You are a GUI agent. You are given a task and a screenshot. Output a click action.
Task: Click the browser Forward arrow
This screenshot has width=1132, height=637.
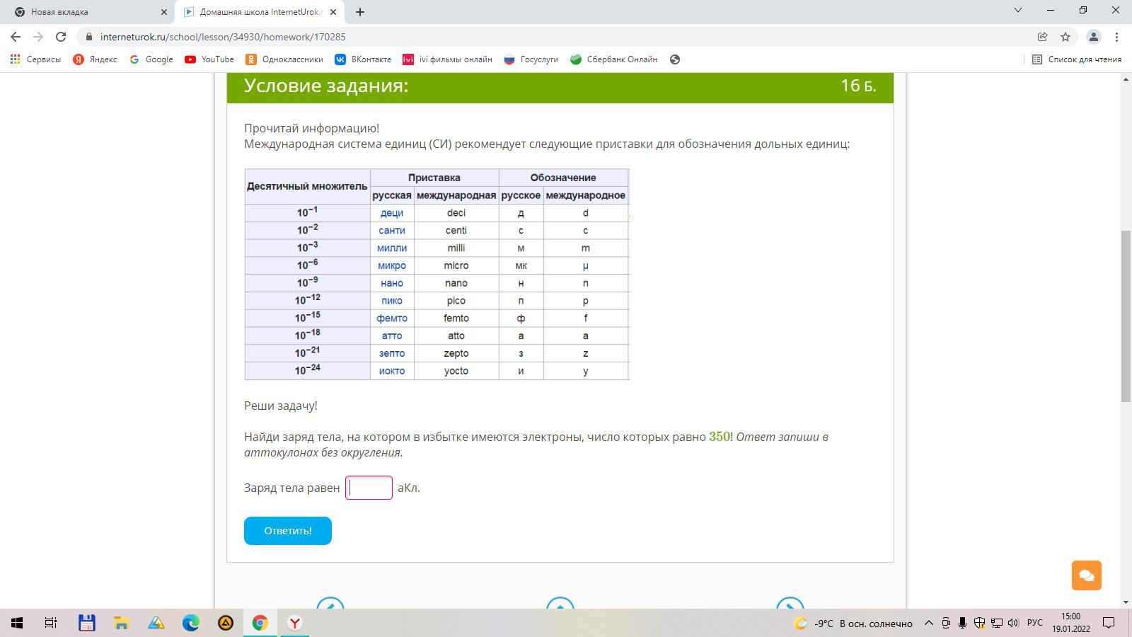click(38, 37)
